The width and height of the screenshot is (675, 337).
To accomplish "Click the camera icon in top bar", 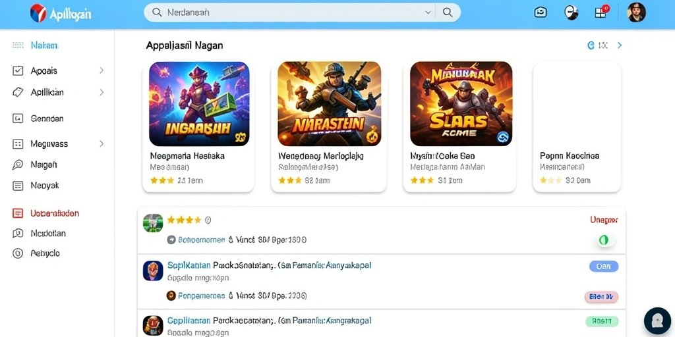I will tap(541, 13).
